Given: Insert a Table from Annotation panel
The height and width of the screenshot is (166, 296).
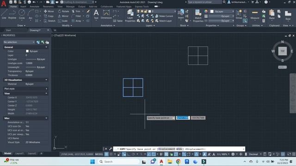Looking at the screenshot, I should [118, 21].
